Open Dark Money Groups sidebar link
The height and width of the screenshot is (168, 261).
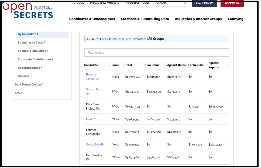click(x=29, y=84)
